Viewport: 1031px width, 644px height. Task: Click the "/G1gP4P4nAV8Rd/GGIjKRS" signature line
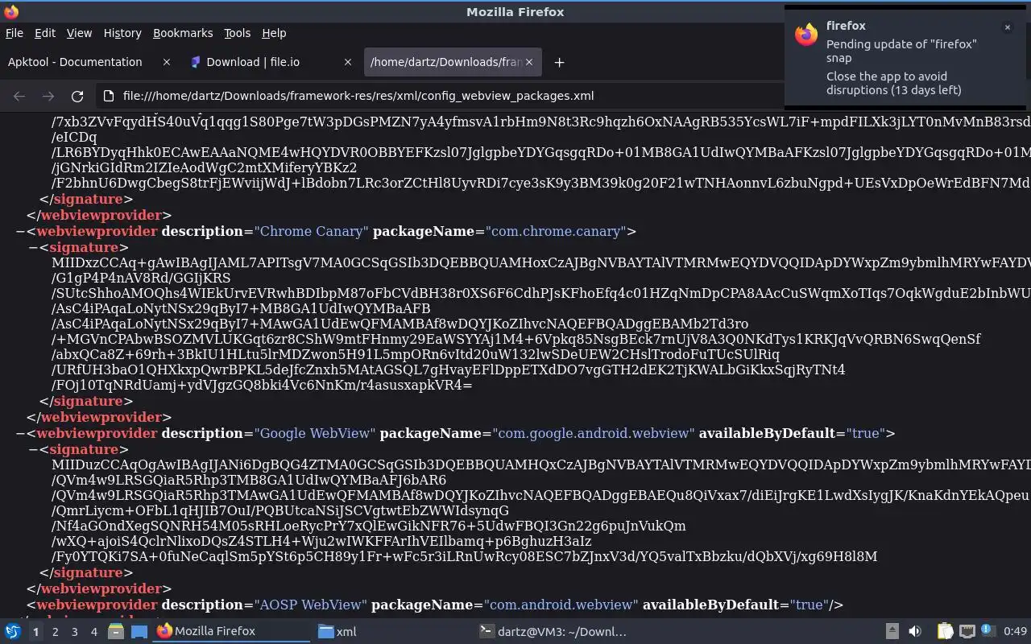(x=141, y=278)
